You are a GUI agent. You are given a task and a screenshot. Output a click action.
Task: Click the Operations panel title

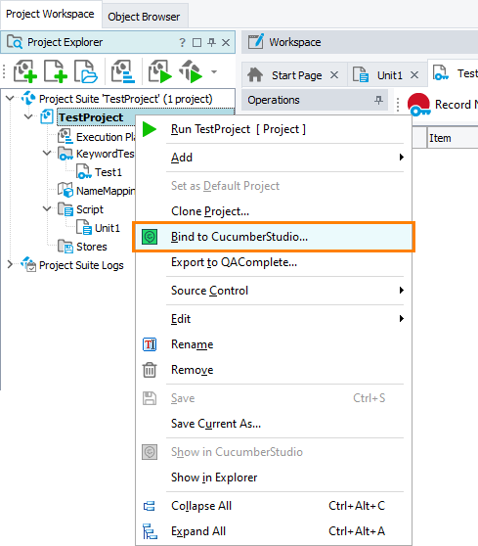tap(274, 100)
